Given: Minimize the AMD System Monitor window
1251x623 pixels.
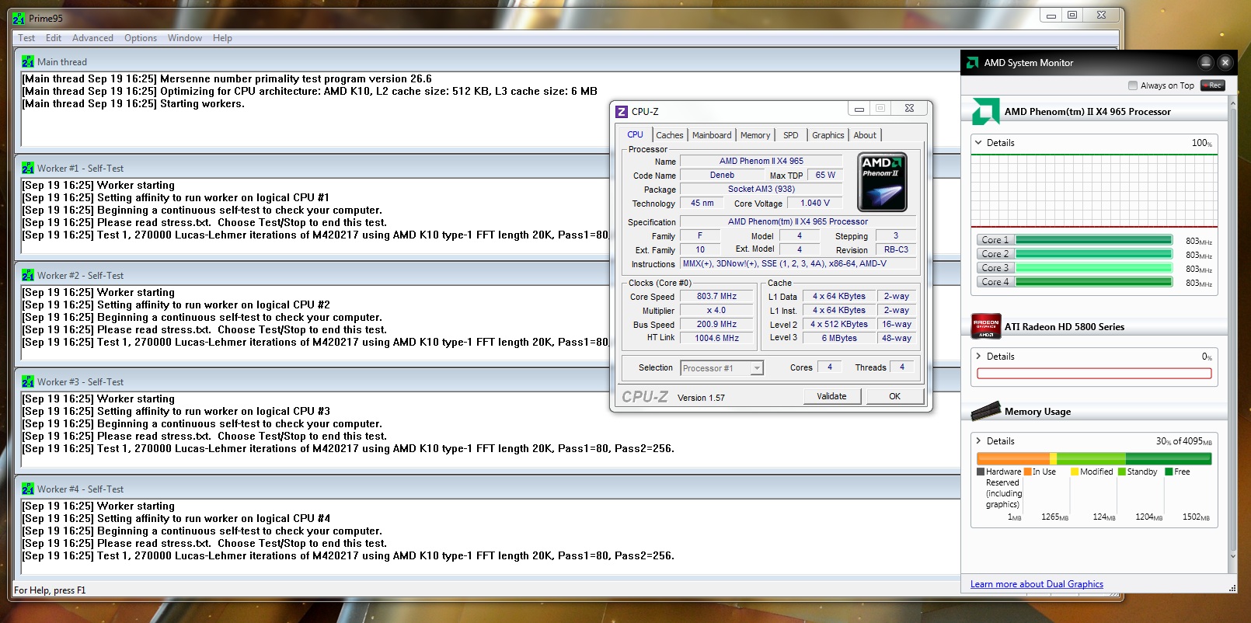Looking at the screenshot, I should coord(1205,62).
